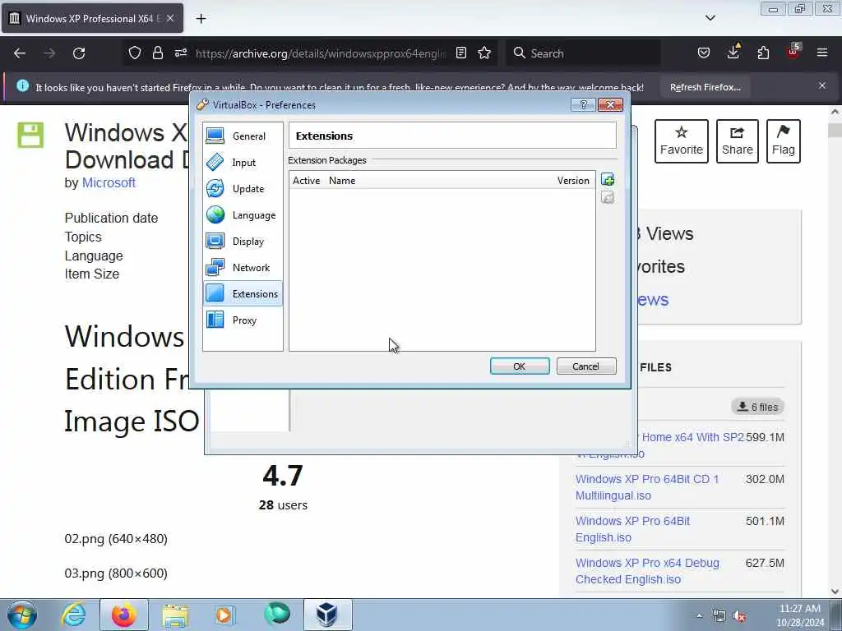Select Input section in VirtualBox Preferences

(x=243, y=163)
